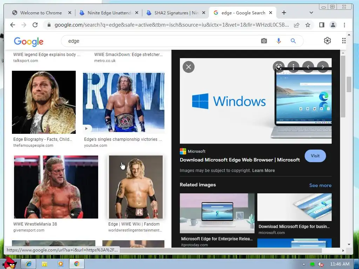Share this page from address bar
359x269 pixels.
tap(297, 25)
